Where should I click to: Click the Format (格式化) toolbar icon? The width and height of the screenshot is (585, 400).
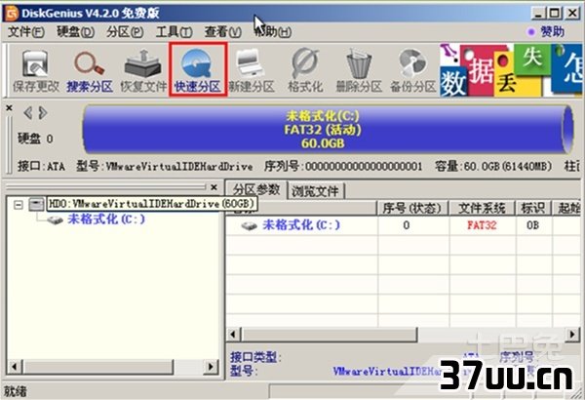[305, 71]
